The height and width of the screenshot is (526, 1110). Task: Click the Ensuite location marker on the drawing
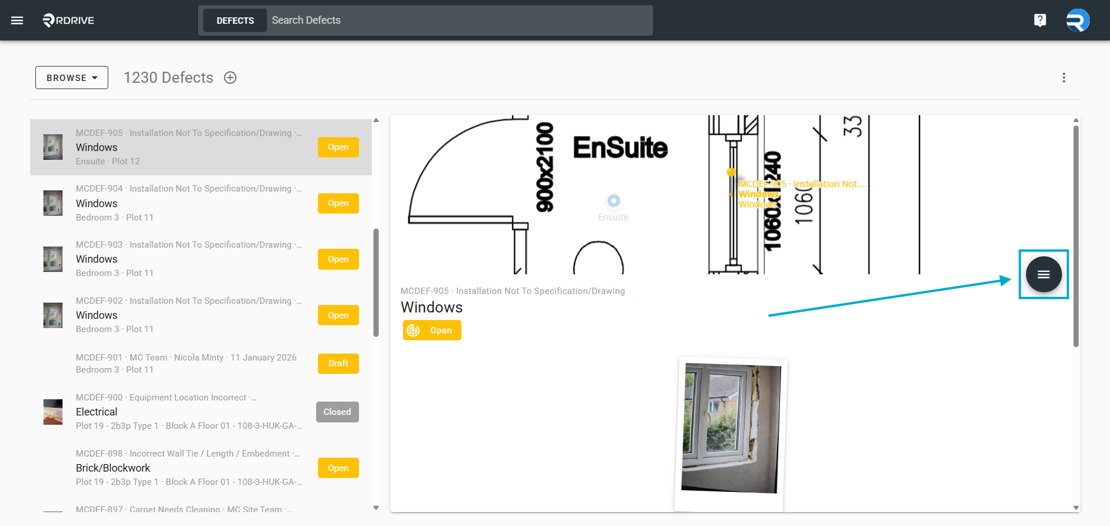coord(613,201)
